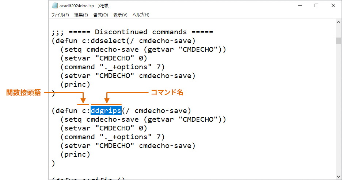Place cursor in the Discontinued commands comment line
The width and height of the screenshot is (342, 180).
132,32
